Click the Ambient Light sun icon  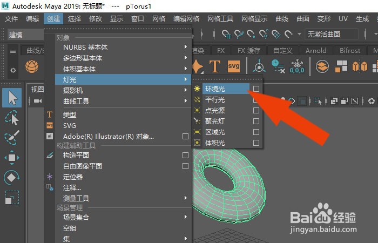pyautogui.click(x=197, y=89)
